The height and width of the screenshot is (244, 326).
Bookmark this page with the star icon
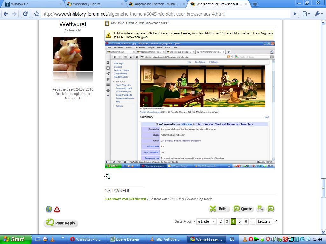pyautogui.click(x=37, y=14)
